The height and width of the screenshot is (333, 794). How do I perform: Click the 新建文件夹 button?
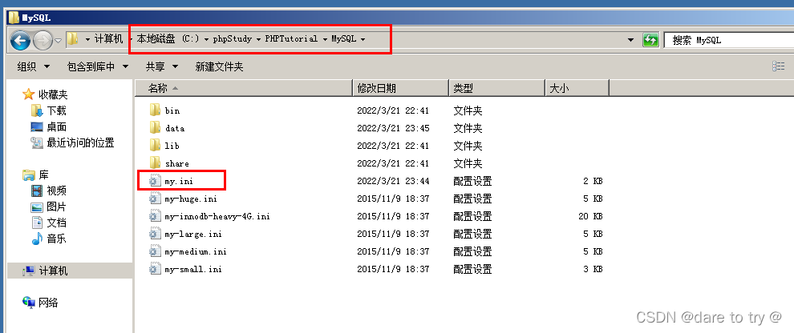click(219, 66)
